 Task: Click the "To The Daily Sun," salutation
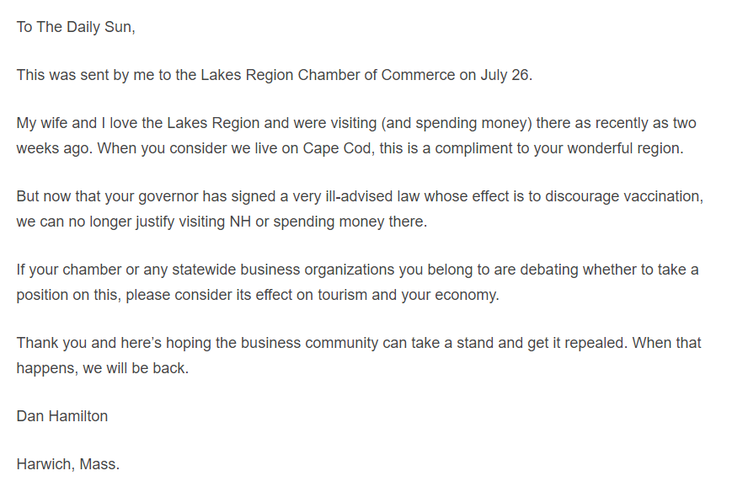point(76,26)
